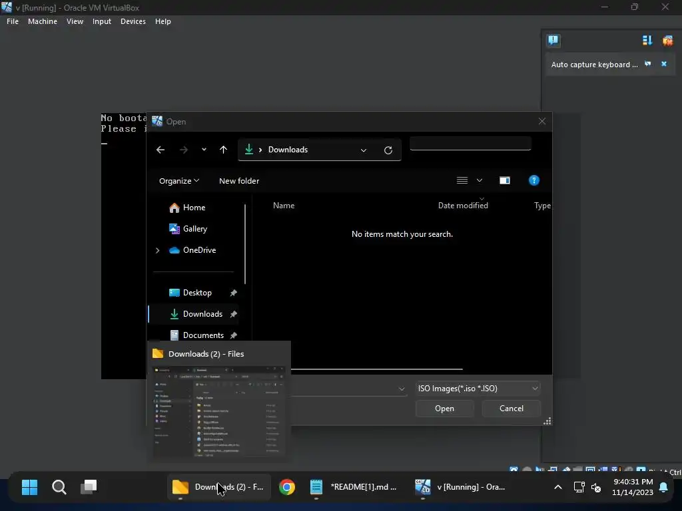682x511 pixels.
Task: Click the Cancel button
Action: [511, 409]
